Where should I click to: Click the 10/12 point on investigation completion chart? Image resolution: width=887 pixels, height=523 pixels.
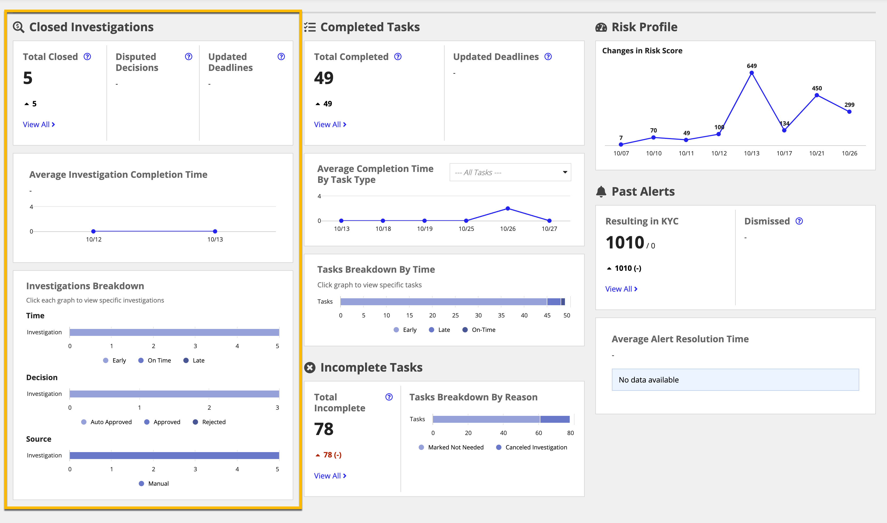coord(93,232)
